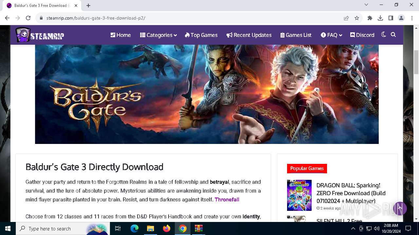Open the site search magnifier icon

[x=393, y=35]
